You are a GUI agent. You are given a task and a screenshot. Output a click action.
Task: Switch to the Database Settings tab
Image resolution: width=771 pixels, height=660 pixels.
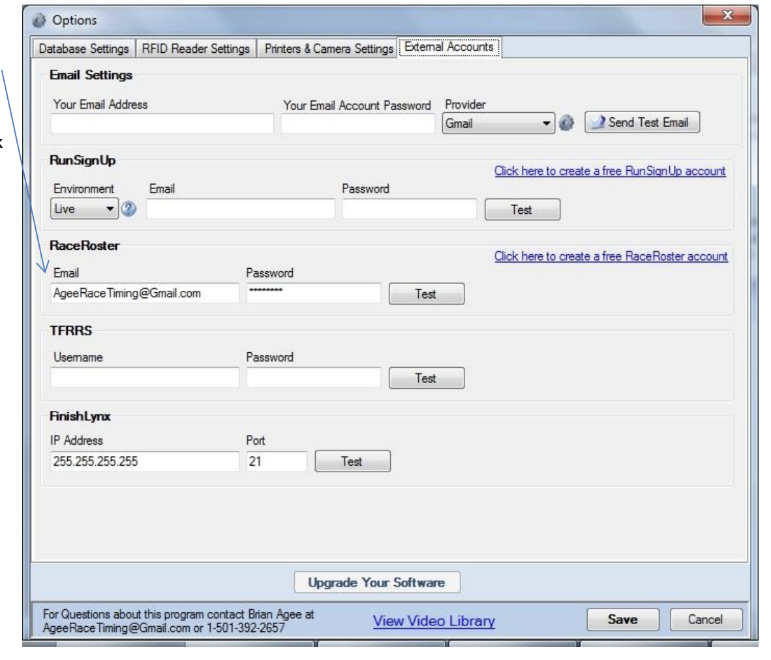83,49
